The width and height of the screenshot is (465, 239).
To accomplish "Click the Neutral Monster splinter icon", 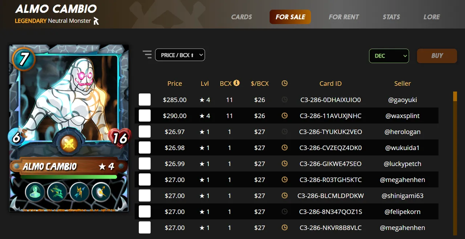I will [x=96, y=21].
